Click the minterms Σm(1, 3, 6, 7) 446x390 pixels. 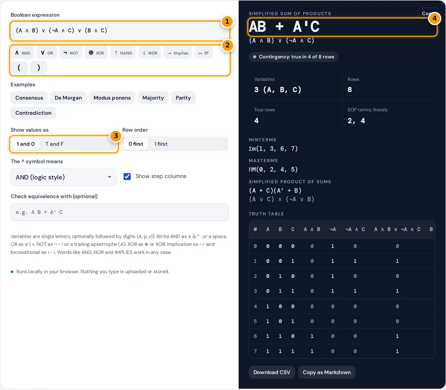273,149
